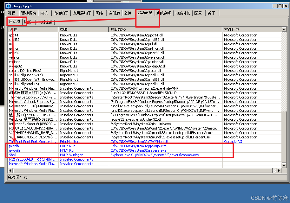
Task: Open the 驱动模块 tab
Action: pos(29,13)
